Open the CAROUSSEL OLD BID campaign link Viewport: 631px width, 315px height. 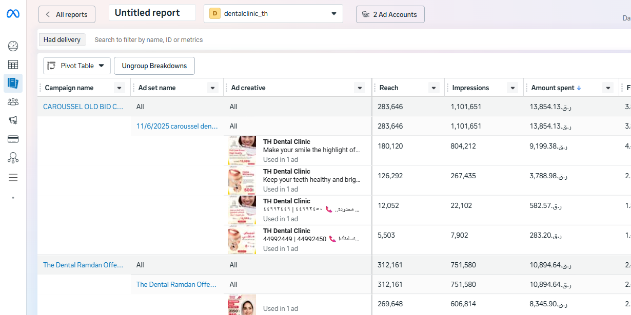click(83, 107)
